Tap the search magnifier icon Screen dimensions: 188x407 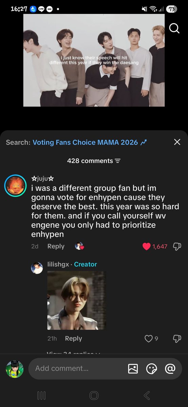174,28
